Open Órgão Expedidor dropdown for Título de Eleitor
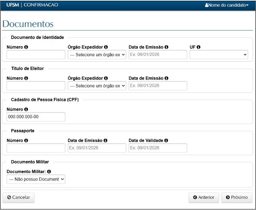Viewport: 256px width, 210px height. pos(97,86)
